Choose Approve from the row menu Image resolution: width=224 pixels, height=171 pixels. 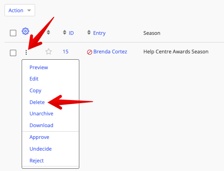point(39,137)
